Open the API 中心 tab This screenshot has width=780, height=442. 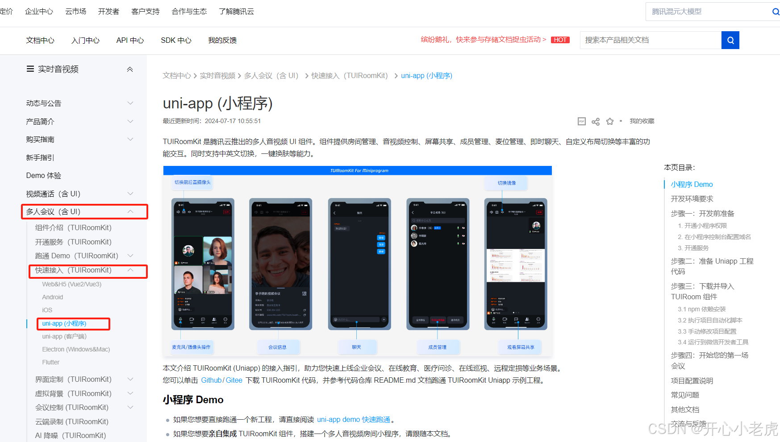point(130,40)
